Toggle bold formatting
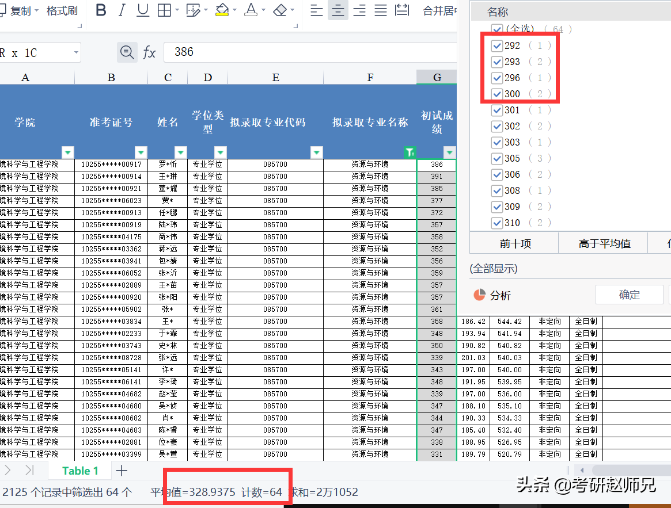The width and height of the screenshot is (671, 508). 101,10
